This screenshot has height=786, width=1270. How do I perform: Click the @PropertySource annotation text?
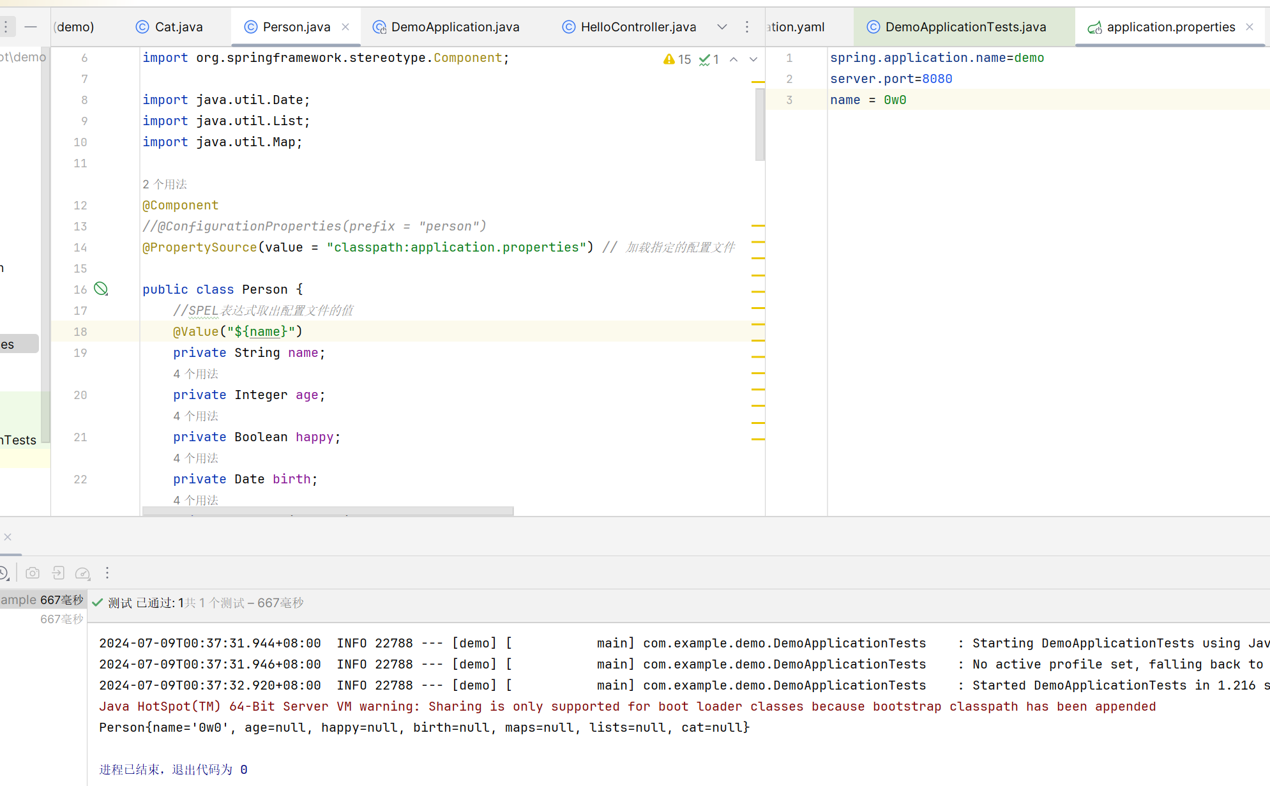click(200, 247)
